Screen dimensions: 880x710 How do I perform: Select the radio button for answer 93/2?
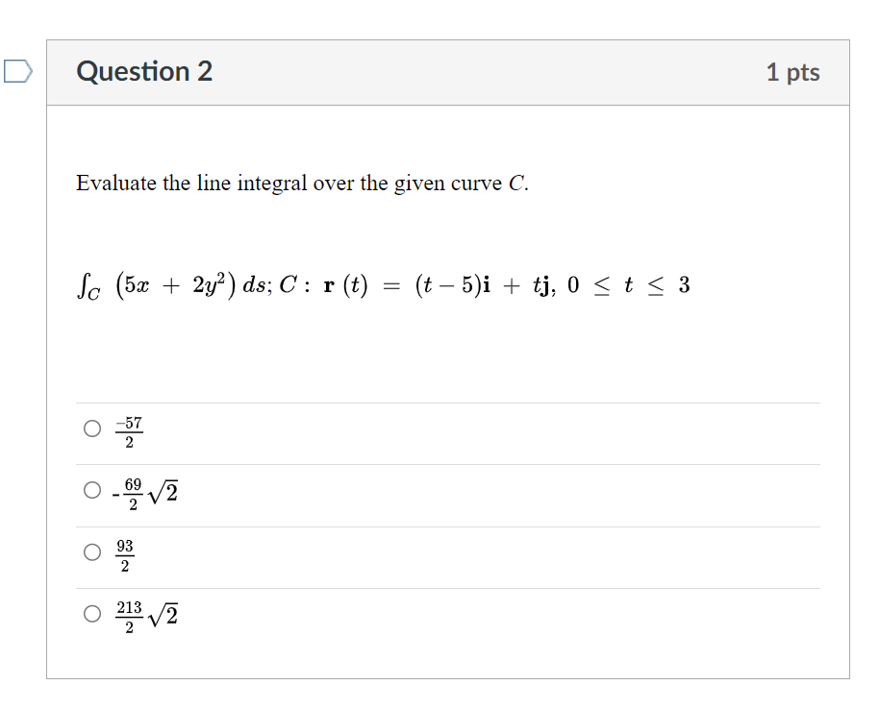(x=90, y=551)
